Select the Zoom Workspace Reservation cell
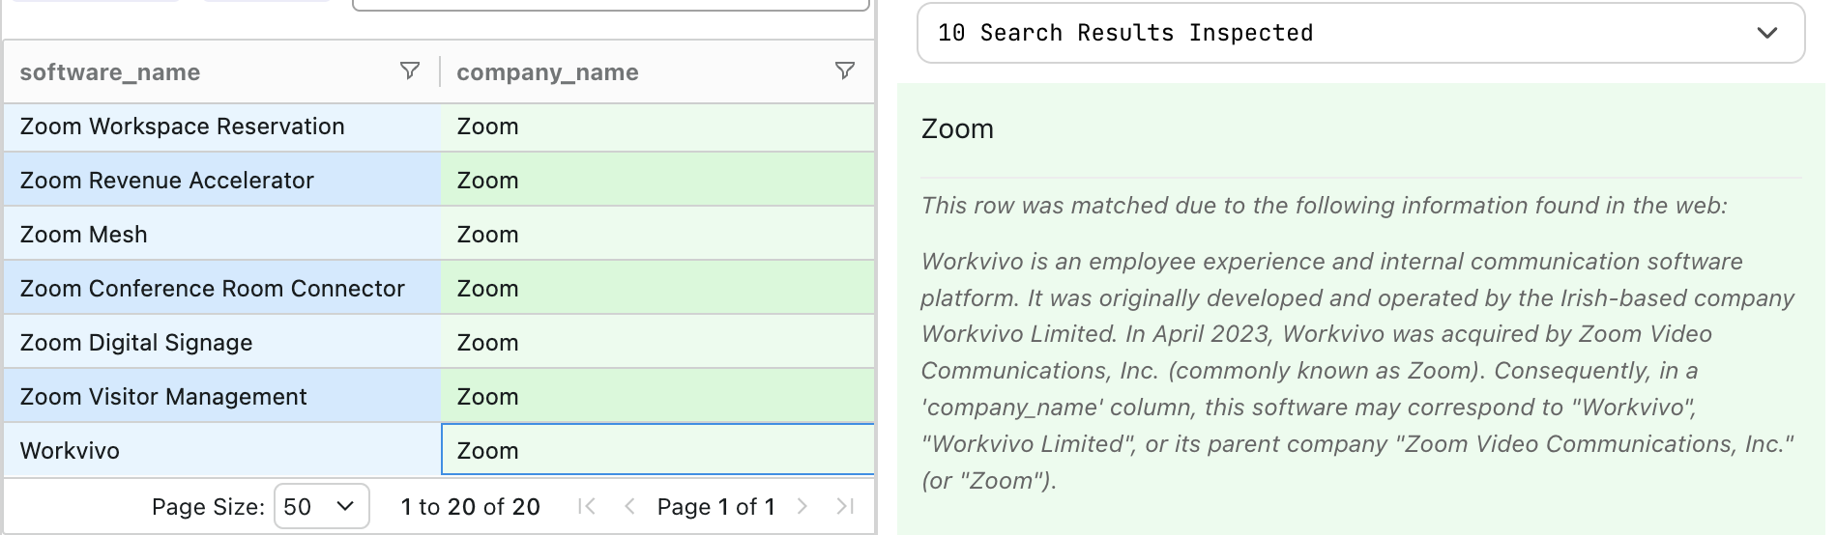 pos(222,127)
